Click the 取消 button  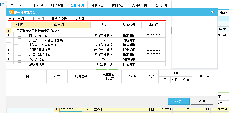pos(202,101)
